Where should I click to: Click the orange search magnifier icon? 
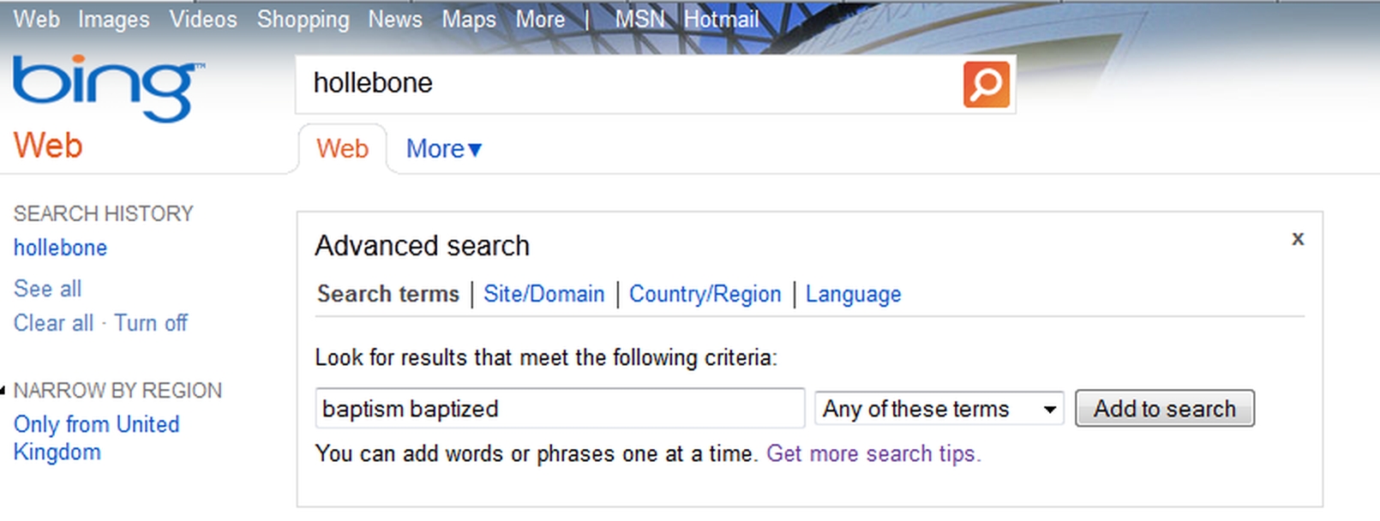tap(986, 84)
